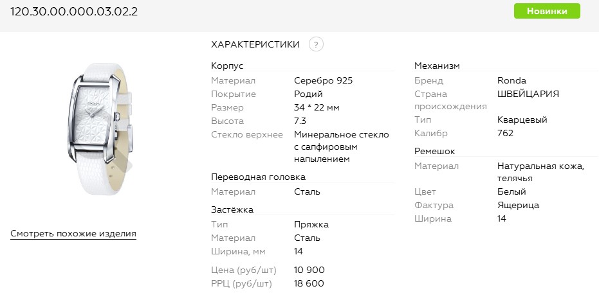Click the green Новинки badge
This screenshot has height=300, width=599.
click(x=546, y=11)
